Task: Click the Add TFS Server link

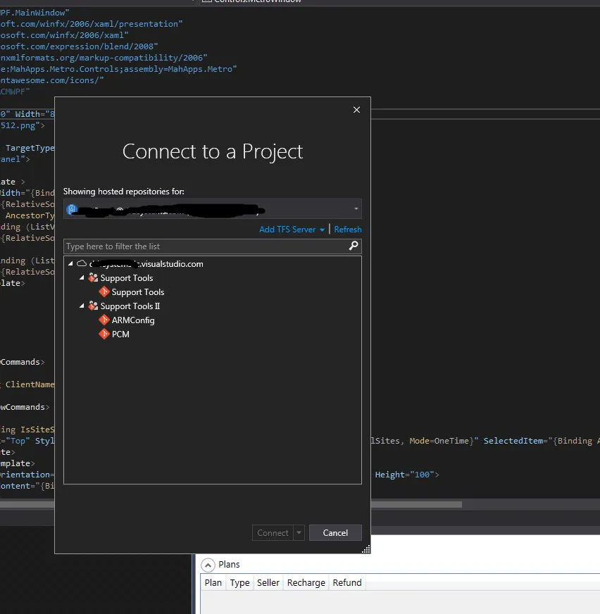Action: pyautogui.click(x=287, y=230)
